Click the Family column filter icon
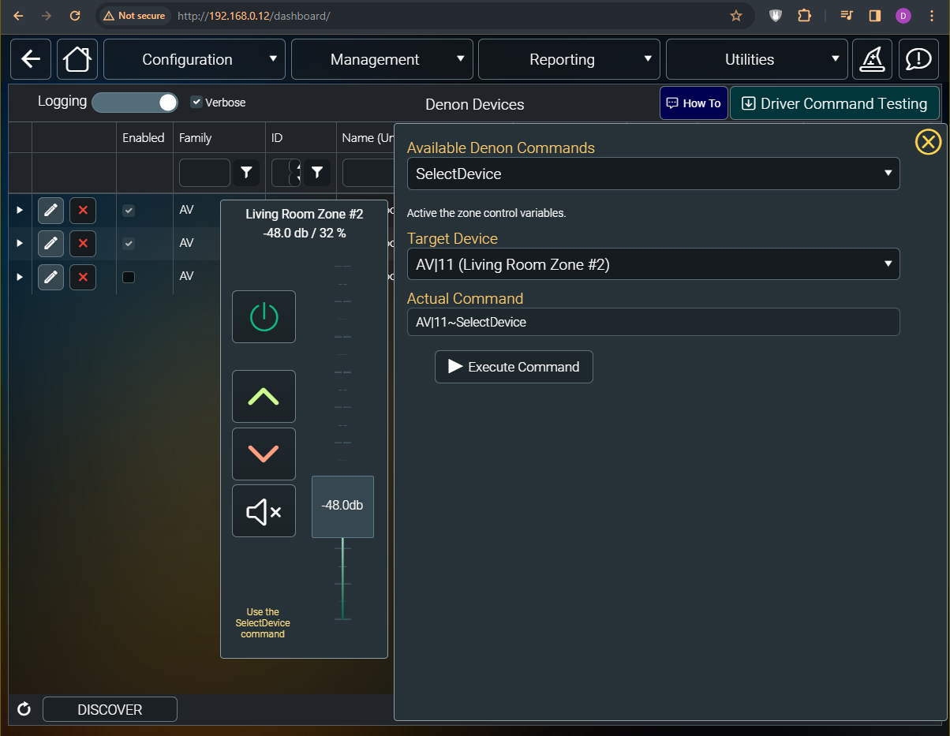Screen dimensions: 950x736 click(x=246, y=172)
